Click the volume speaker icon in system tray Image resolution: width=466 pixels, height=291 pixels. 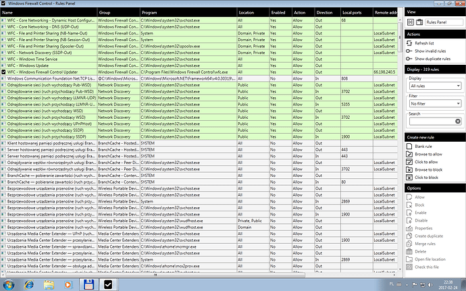click(x=430, y=284)
